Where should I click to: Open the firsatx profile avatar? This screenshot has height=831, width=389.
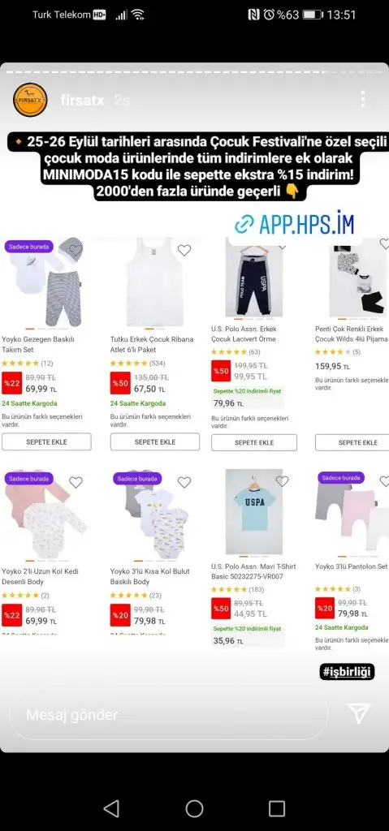click(x=30, y=100)
